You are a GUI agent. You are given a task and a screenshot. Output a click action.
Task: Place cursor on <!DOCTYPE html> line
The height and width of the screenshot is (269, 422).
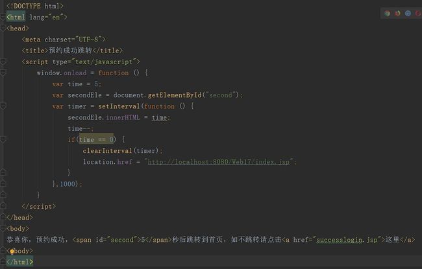pos(35,6)
